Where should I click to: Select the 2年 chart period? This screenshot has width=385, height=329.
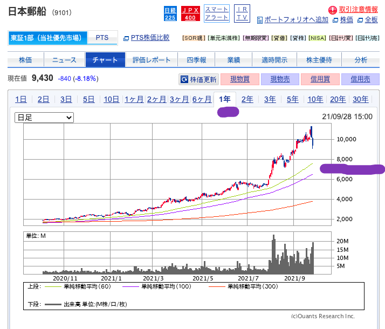[x=247, y=99]
